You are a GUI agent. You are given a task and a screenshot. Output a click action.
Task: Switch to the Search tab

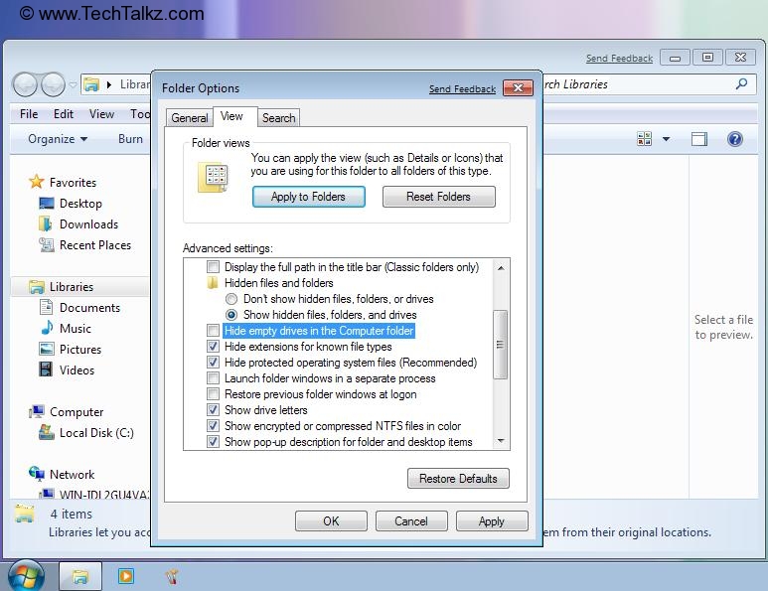[x=279, y=118]
